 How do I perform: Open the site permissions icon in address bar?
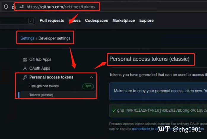coord(22,7)
